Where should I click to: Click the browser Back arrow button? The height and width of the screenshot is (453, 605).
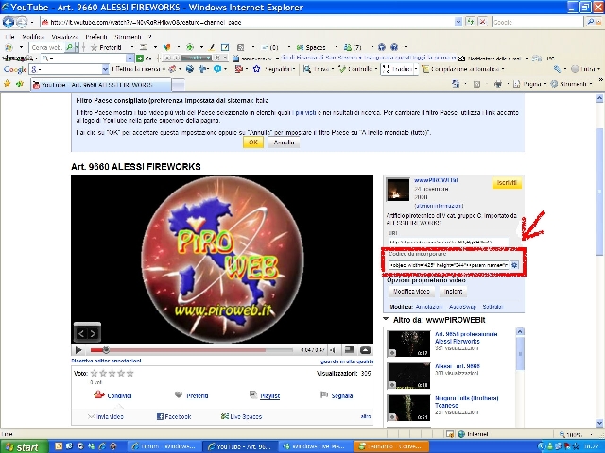tap(9, 22)
